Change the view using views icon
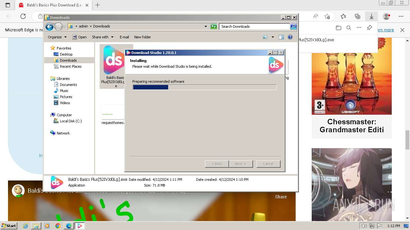The height and width of the screenshot is (230, 410). tap(265, 37)
